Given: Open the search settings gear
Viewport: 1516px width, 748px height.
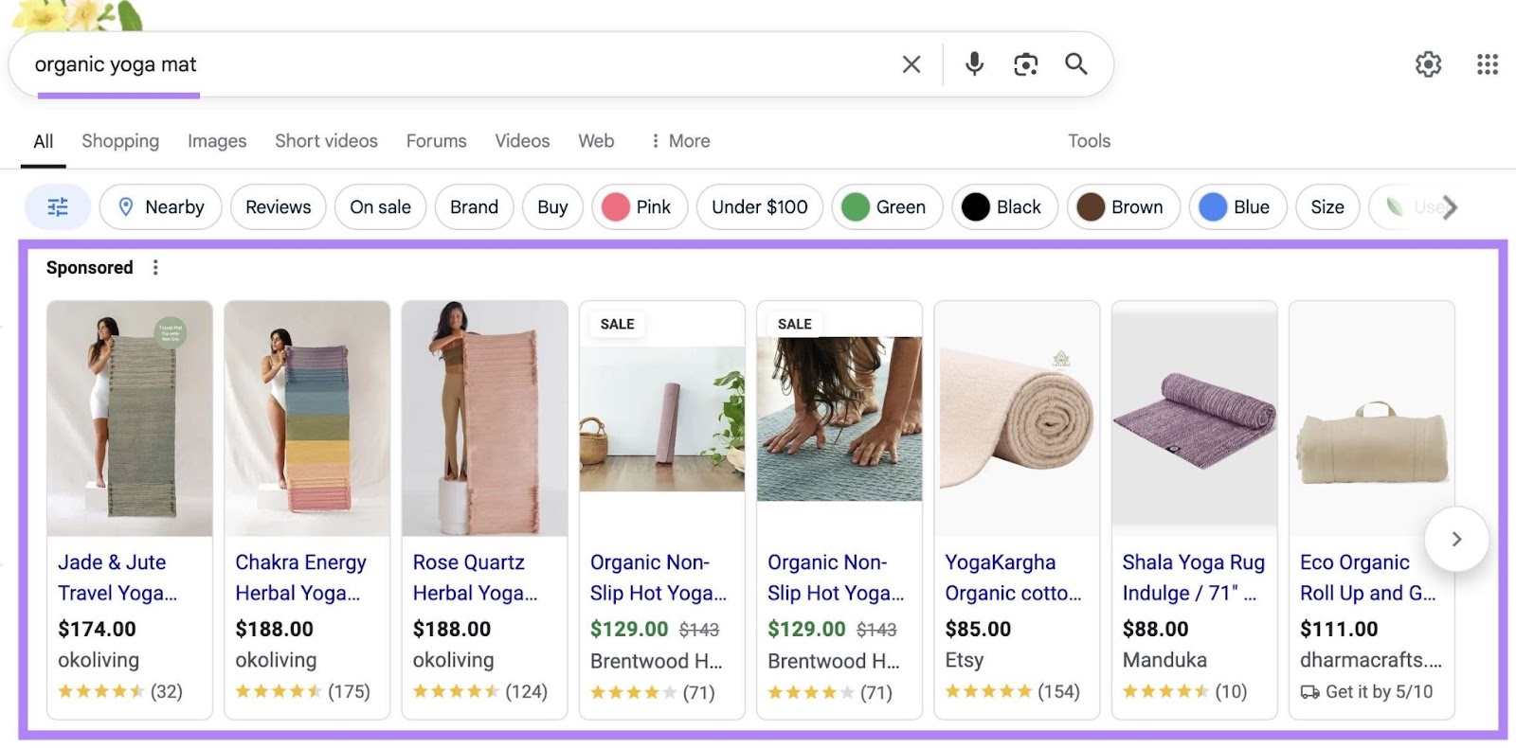Looking at the screenshot, I should pos(1429,63).
